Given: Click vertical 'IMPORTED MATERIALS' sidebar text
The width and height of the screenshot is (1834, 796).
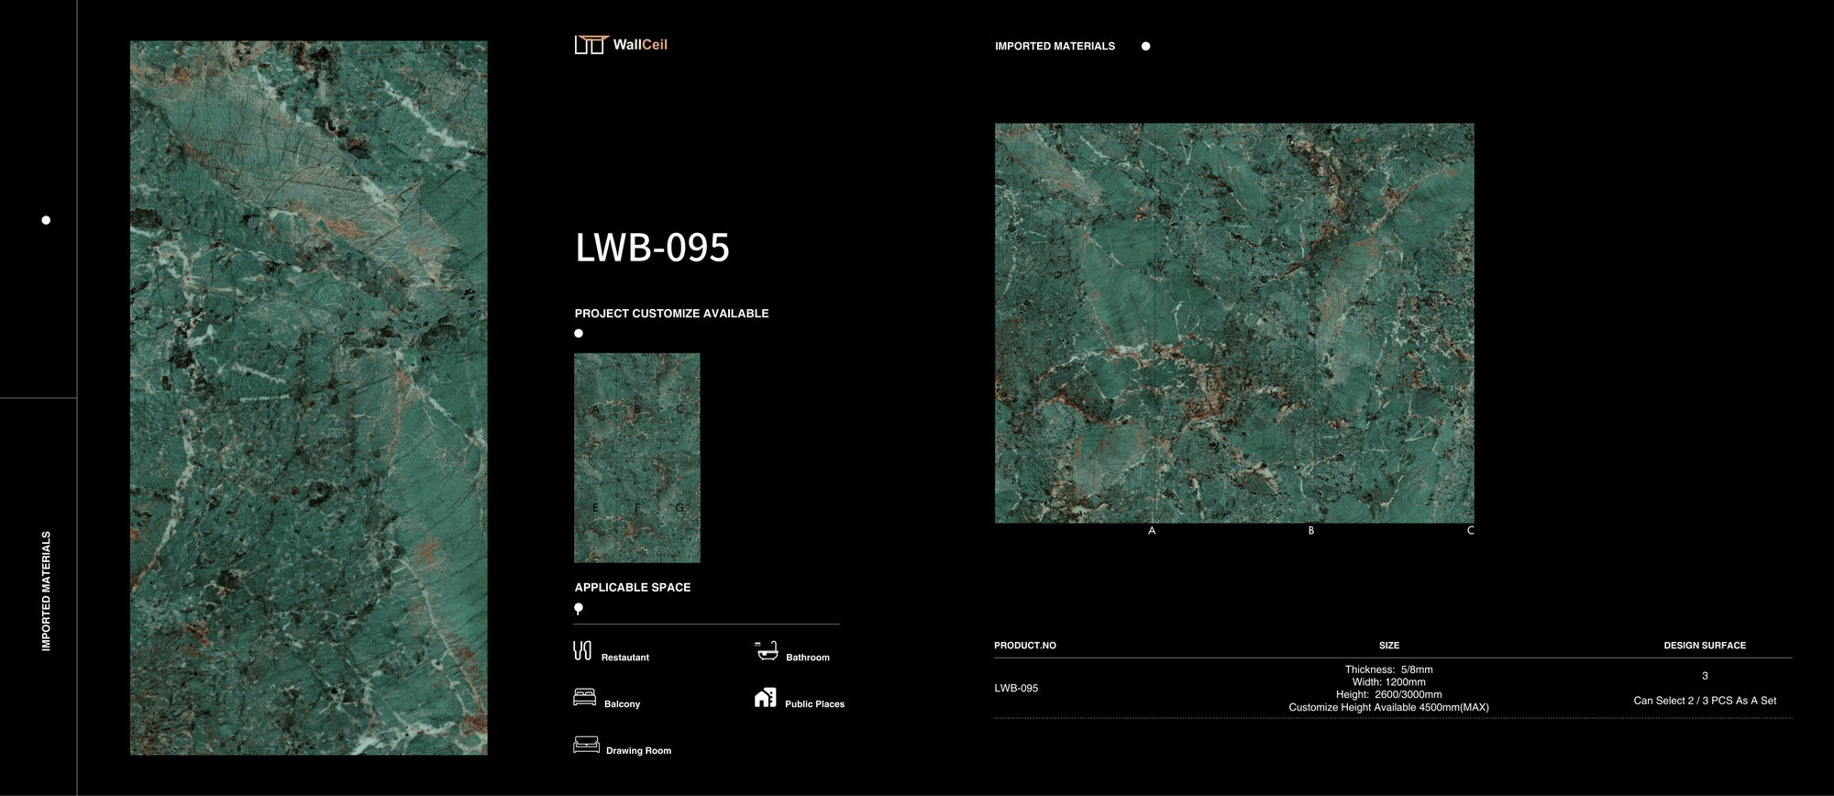Looking at the screenshot, I should [46, 591].
